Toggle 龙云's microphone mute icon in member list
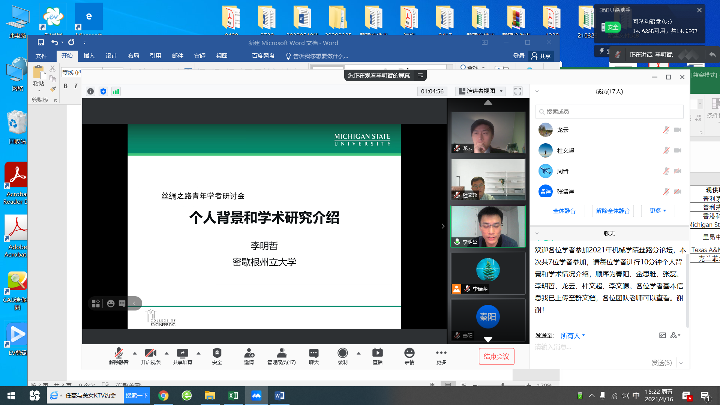 pyautogui.click(x=666, y=130)
